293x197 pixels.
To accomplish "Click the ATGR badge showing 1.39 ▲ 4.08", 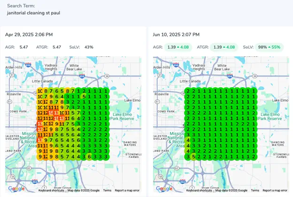I will tap(224, 47).
